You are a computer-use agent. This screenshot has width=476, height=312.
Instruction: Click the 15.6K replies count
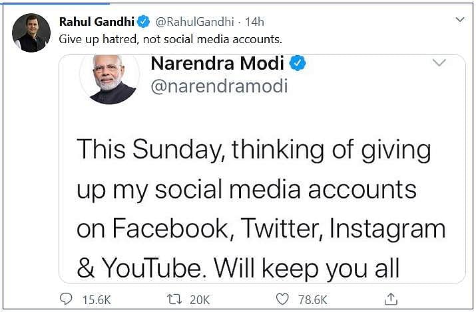pos(96,299)
